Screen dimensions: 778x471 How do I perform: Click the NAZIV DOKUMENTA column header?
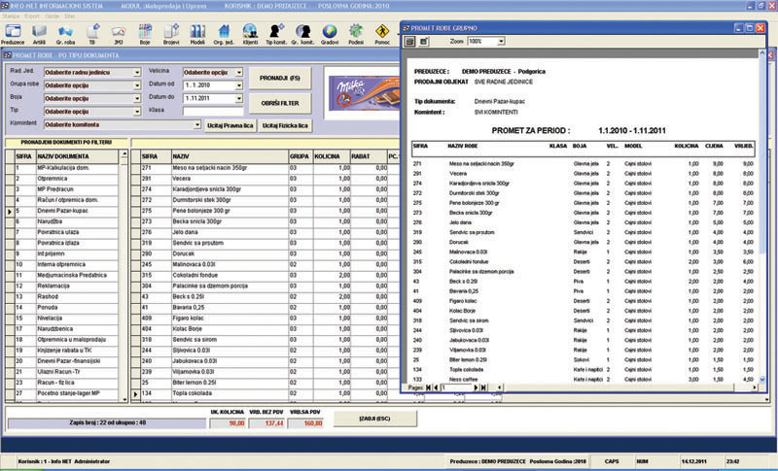(x=77, y=156)
